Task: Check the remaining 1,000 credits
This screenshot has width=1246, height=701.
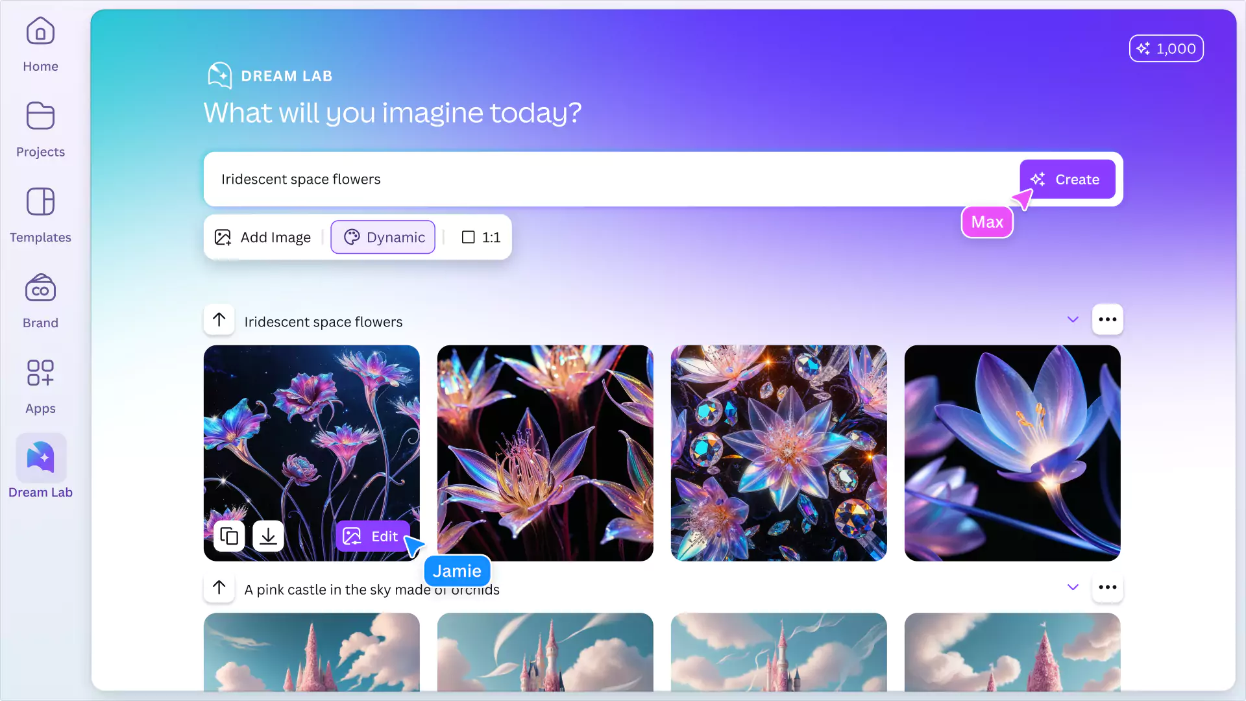Action: (x=1166, y=48)
